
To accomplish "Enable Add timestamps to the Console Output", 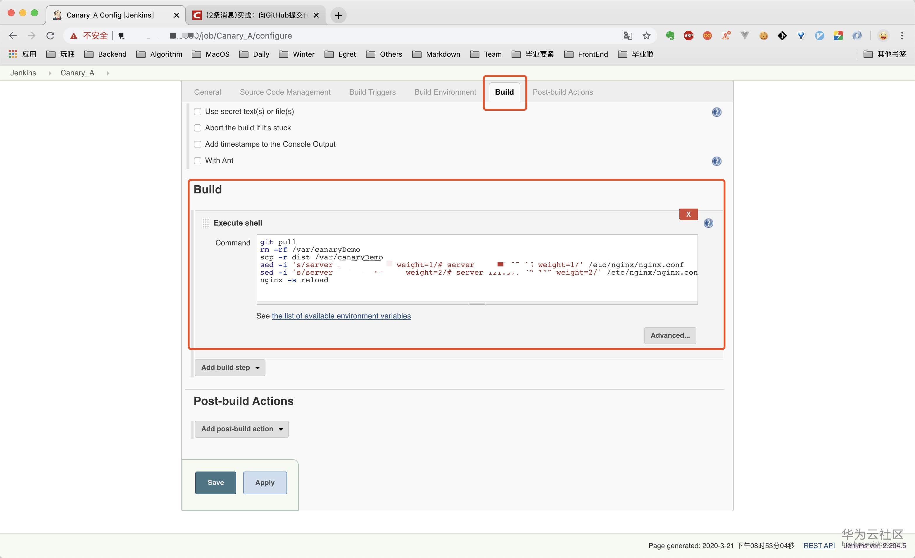I will tap(198, 144).
